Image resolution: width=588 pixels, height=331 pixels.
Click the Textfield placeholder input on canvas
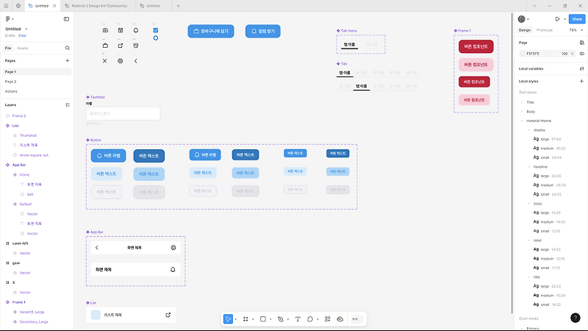[123, 114]
